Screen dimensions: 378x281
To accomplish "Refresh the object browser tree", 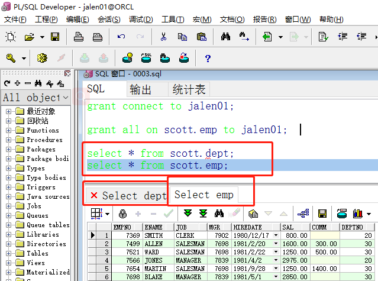I will pyautogui.click(x=7, y=83).
